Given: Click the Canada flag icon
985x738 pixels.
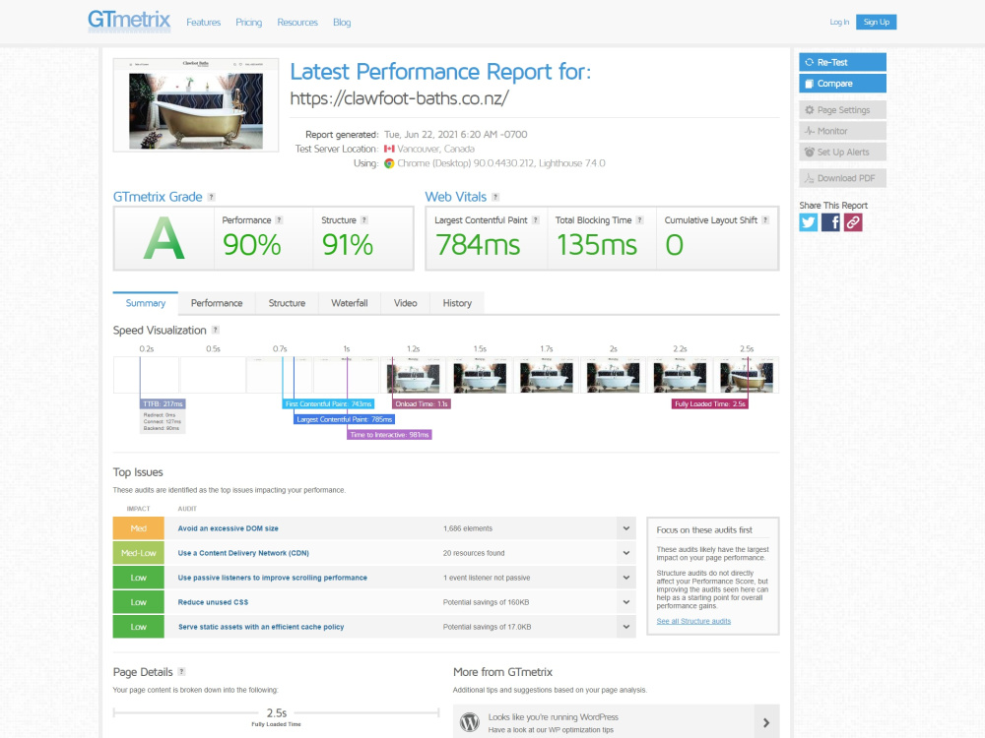Looking at the screenshot, I should click(x=389, y=149).
